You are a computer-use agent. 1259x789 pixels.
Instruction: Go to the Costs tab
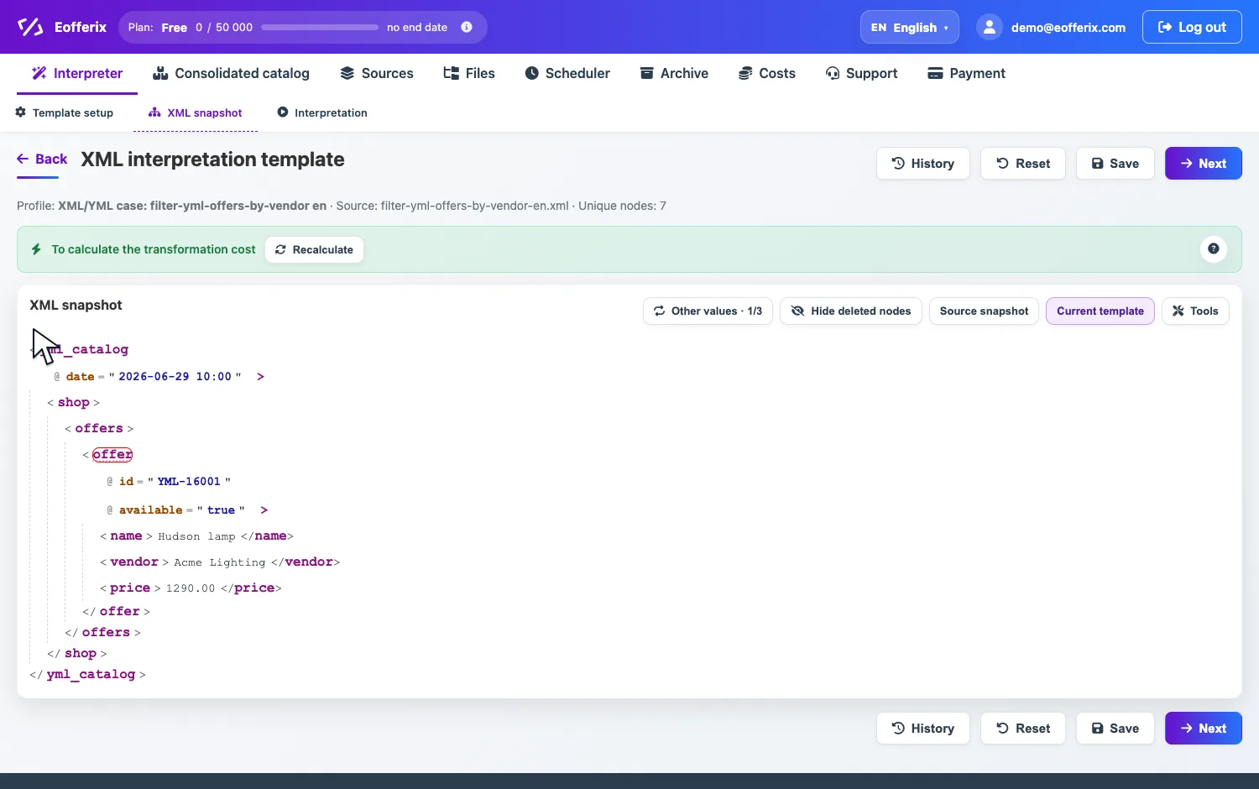pyautogui.click(x=767, y=73)
